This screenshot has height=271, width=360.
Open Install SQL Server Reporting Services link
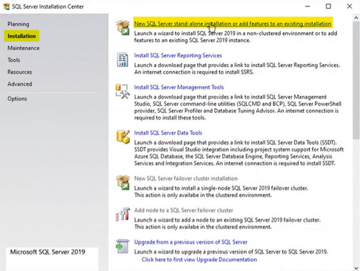click(178, 55)
